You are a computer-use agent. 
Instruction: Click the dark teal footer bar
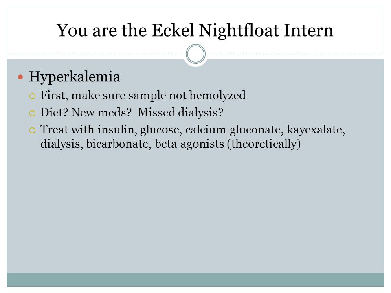point(195,280)
